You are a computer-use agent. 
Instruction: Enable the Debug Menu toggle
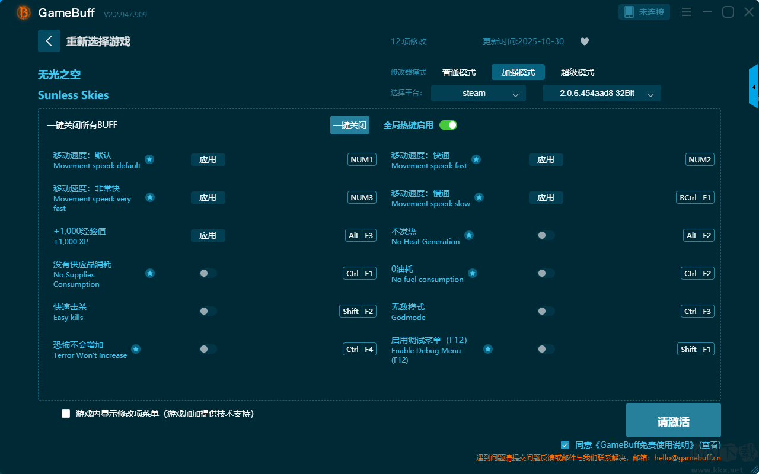coord(546,349)
